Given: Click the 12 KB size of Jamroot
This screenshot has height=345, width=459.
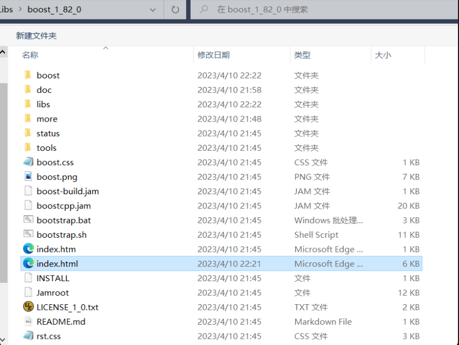Looking at the screenshot, I should [x=408, y=293].
